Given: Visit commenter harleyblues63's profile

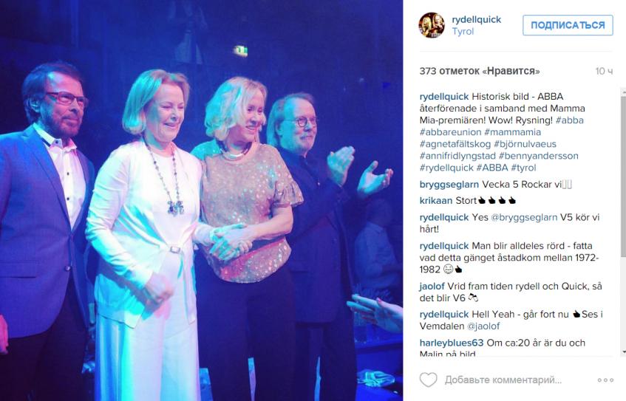Looking at the screenshot, I should tap(451, 343).
